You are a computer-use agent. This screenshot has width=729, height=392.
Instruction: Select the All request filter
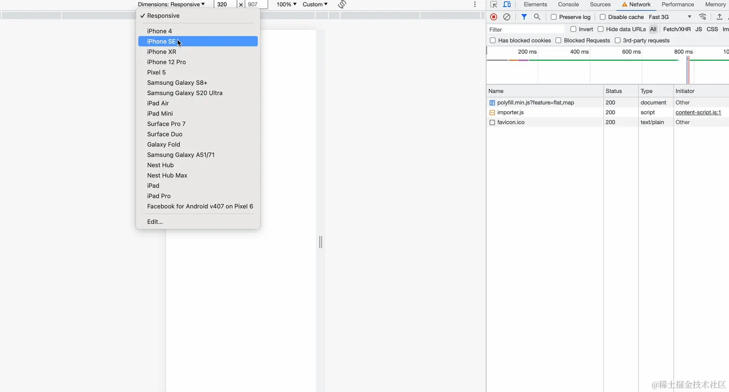pyautogui.click(x=653, y=29)
